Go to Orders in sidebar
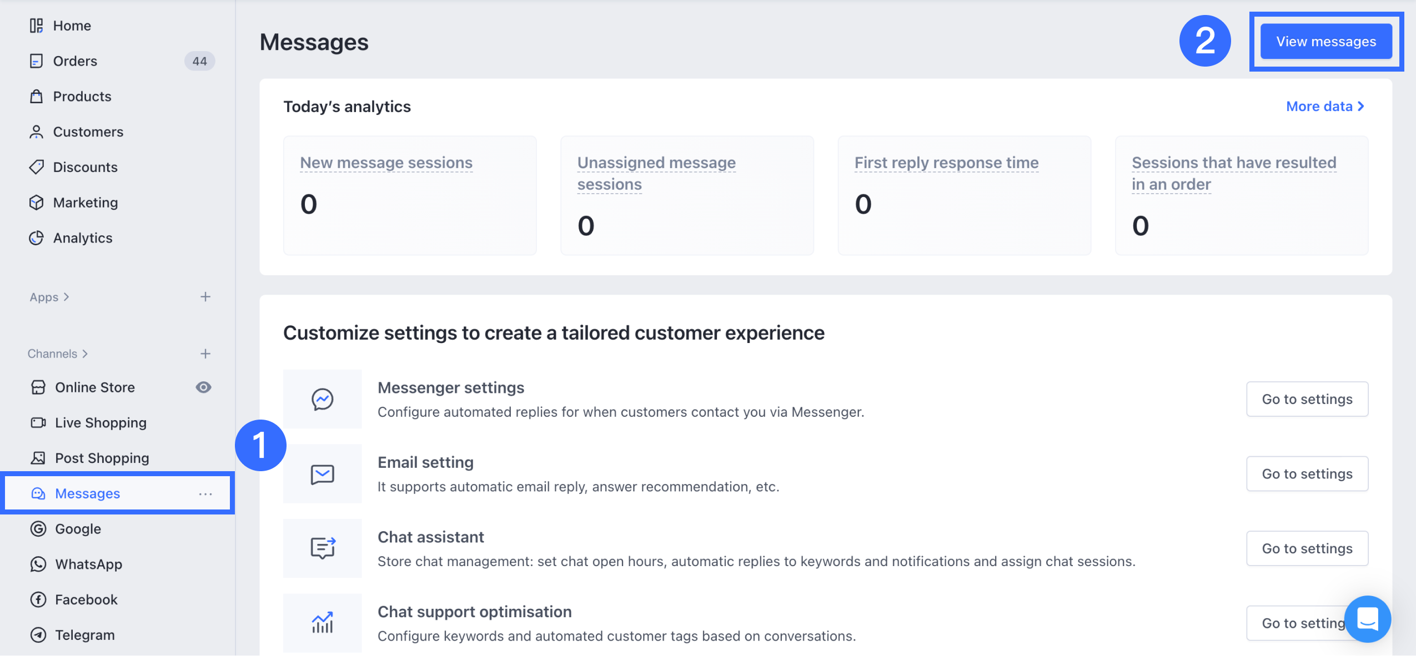This screenshot has height=656, width=1416. (x=75, y=61)
